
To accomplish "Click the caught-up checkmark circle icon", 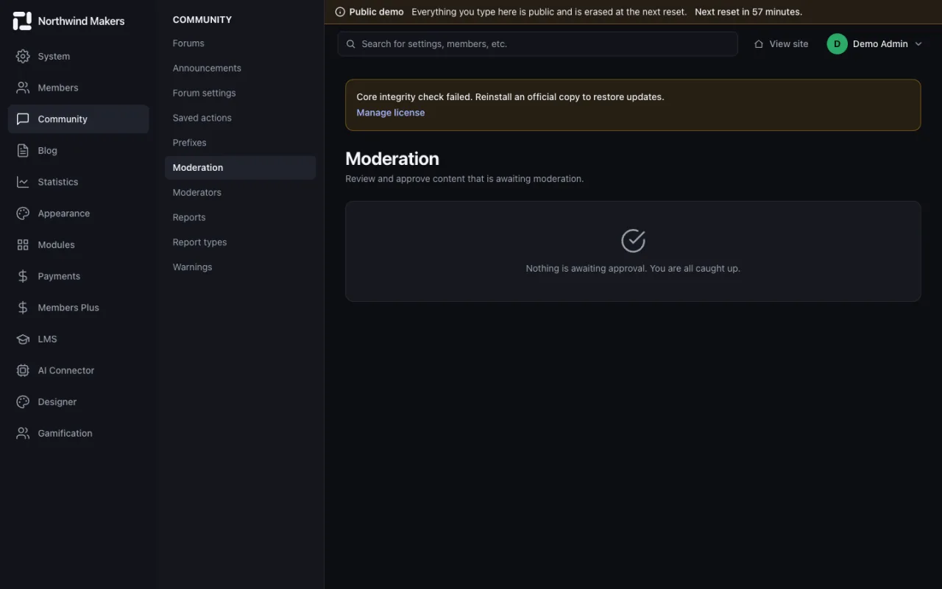I will [633, 241].
